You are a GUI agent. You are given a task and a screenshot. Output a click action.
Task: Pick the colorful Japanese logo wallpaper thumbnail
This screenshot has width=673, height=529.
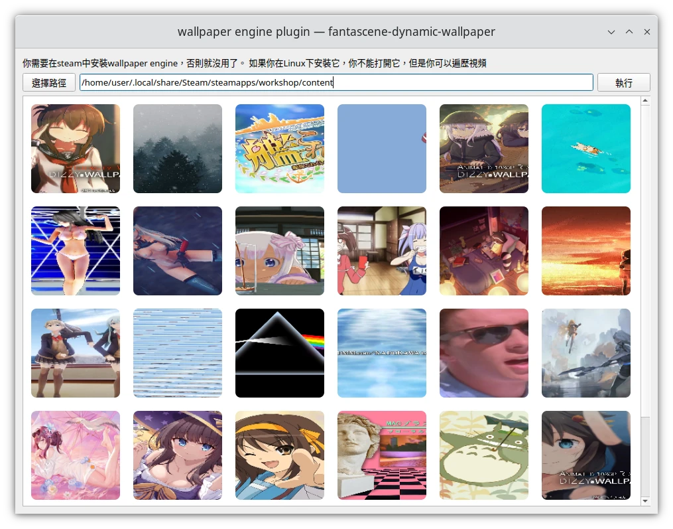280,149
